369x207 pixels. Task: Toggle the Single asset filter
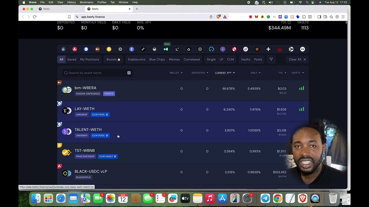pos(211,59)
